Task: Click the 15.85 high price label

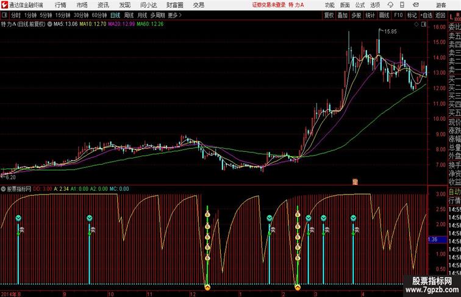Action: [x=390, y=32]
